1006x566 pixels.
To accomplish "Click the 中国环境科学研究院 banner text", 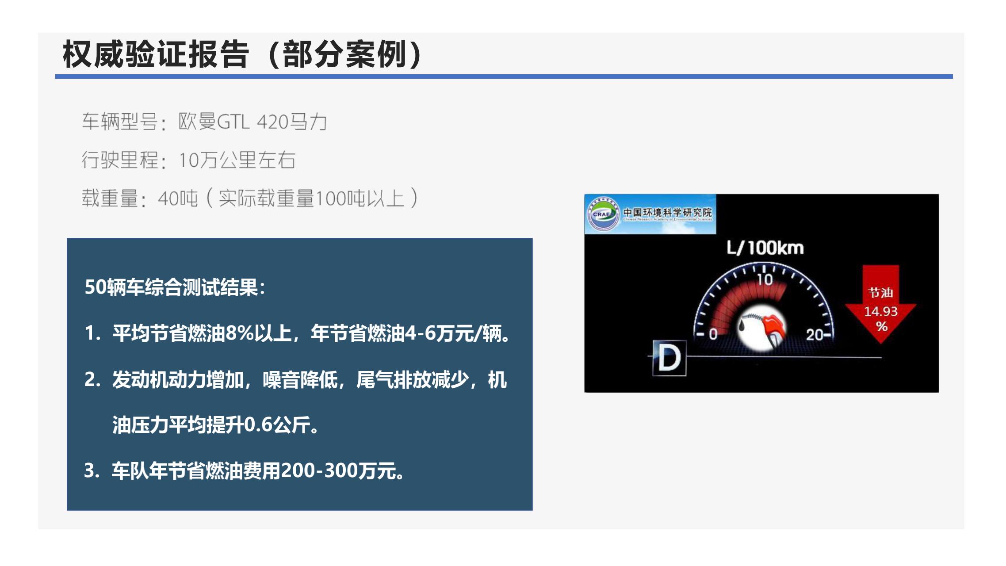I will click(667, 213).
